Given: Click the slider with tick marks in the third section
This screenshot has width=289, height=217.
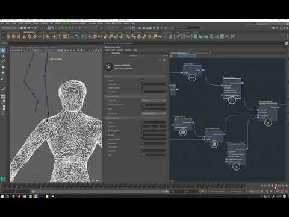Looking at the screenshot, I should pos(154,127).
